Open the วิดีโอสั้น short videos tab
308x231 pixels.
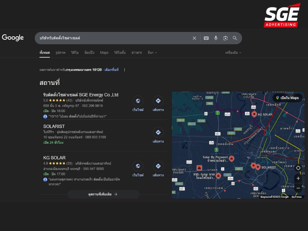(120, 53)
